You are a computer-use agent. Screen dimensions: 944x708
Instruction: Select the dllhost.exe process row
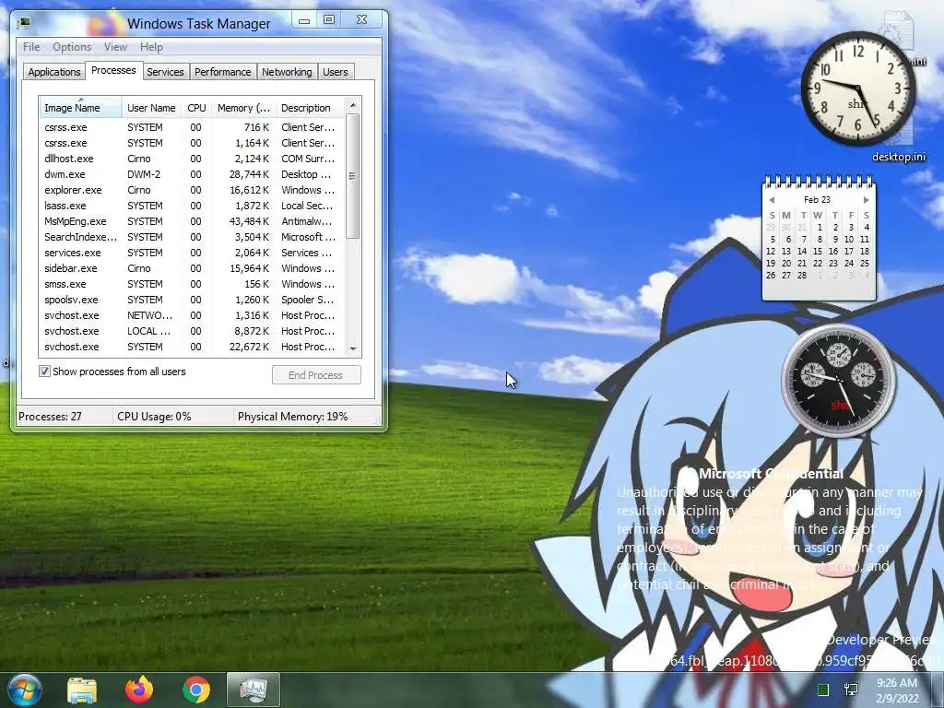pyautogui.click(x=192, y=159)
